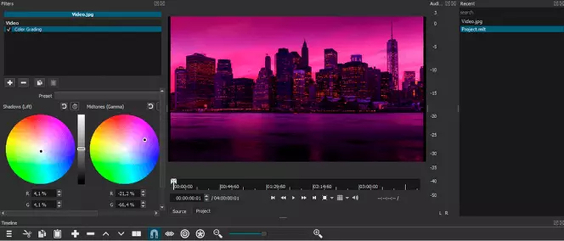Open the grid options dropdown arrow
This screenshot has height=241, width=564.
pyautogui.click(x=347, y=198)
